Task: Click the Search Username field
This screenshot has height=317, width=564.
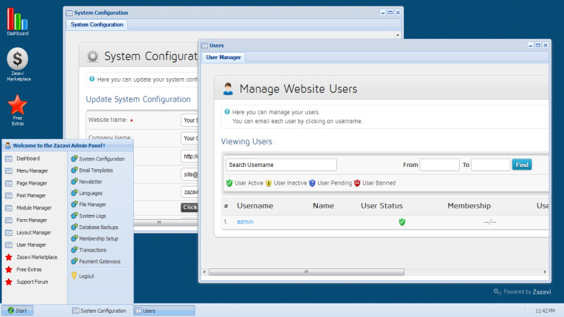Action: pyautogui.click(x=281, y=165)
